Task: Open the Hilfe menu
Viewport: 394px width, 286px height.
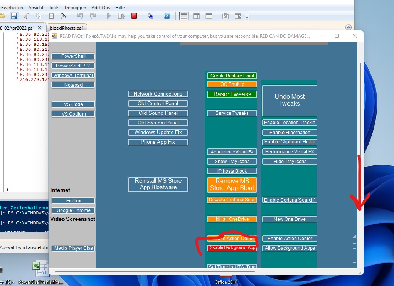Action: [120, 8]
